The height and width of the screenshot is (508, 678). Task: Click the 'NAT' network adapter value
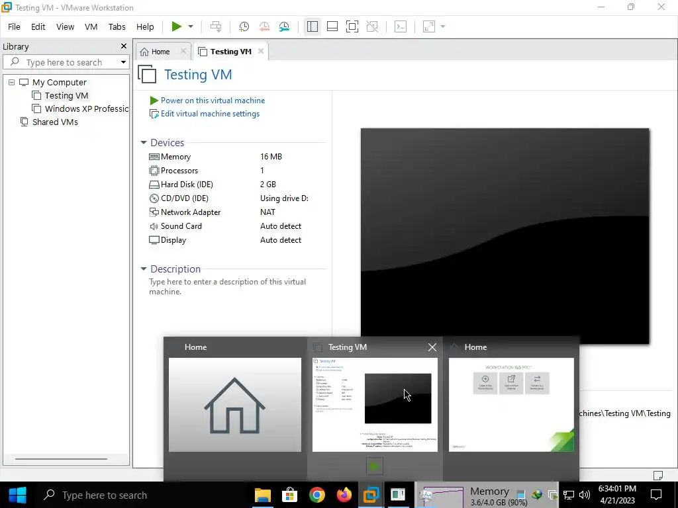click(x=267, y=212)
